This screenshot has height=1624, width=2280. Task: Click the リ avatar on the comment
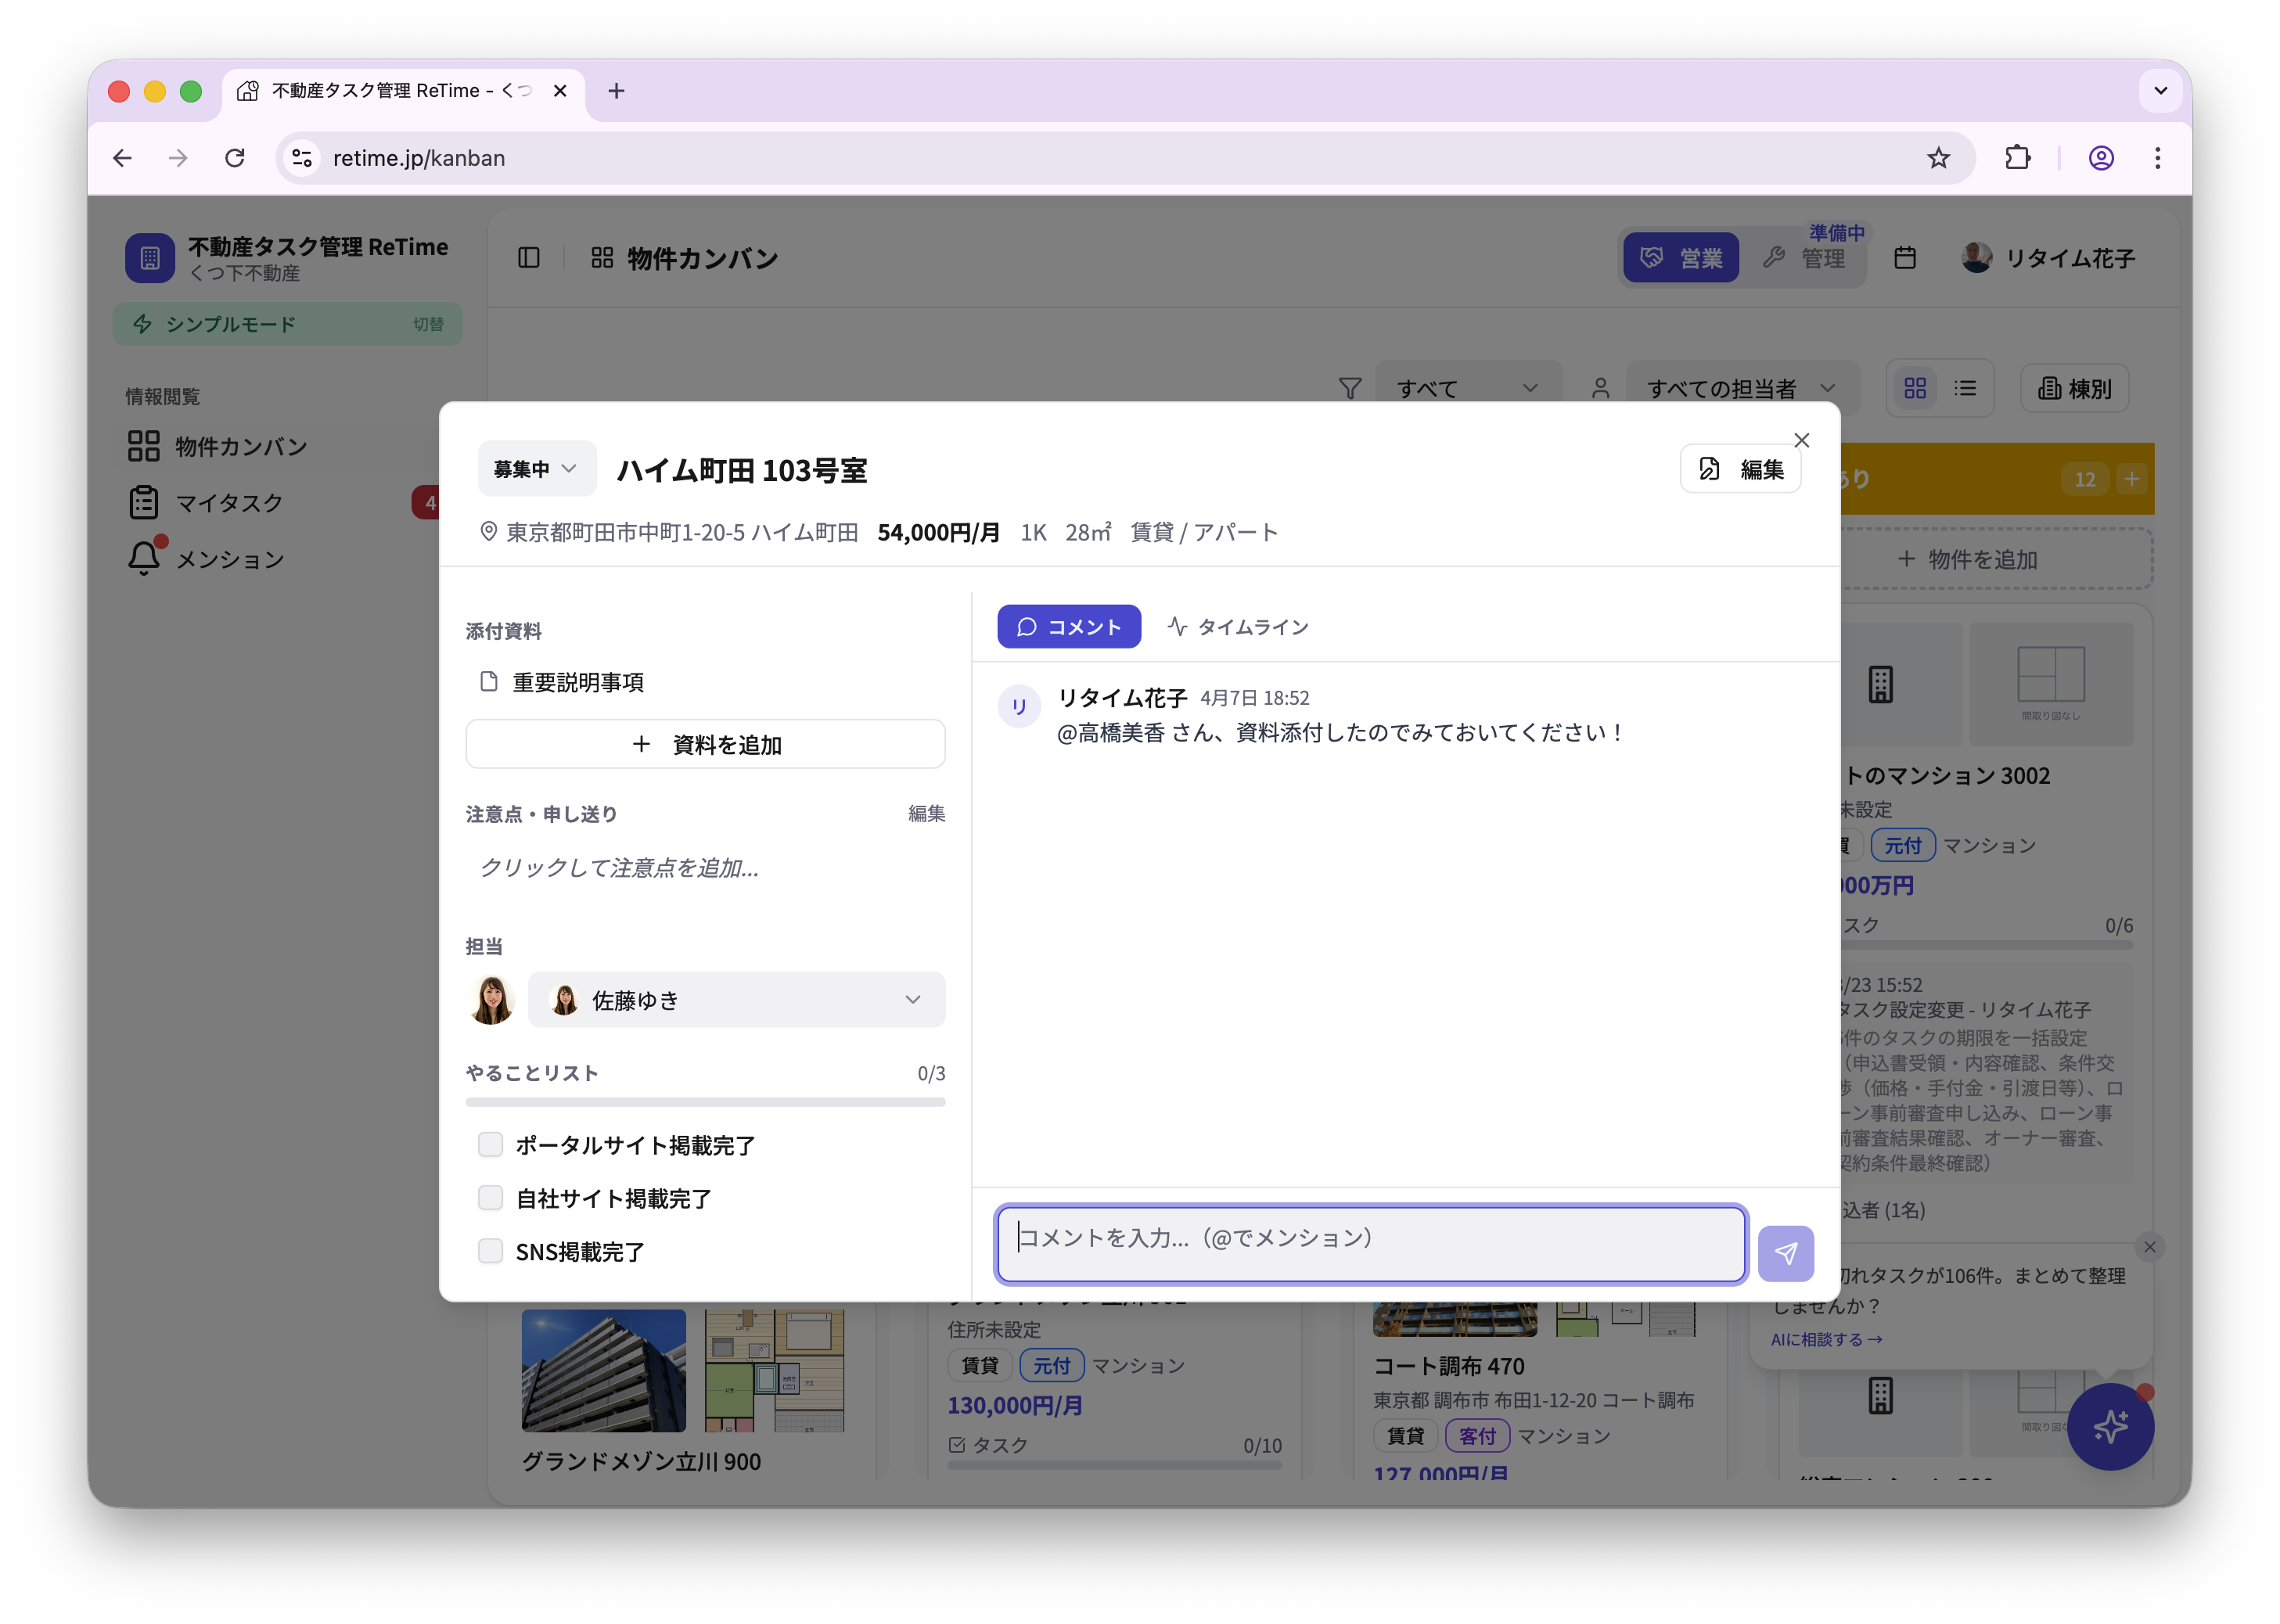[x=1019, y=706]
